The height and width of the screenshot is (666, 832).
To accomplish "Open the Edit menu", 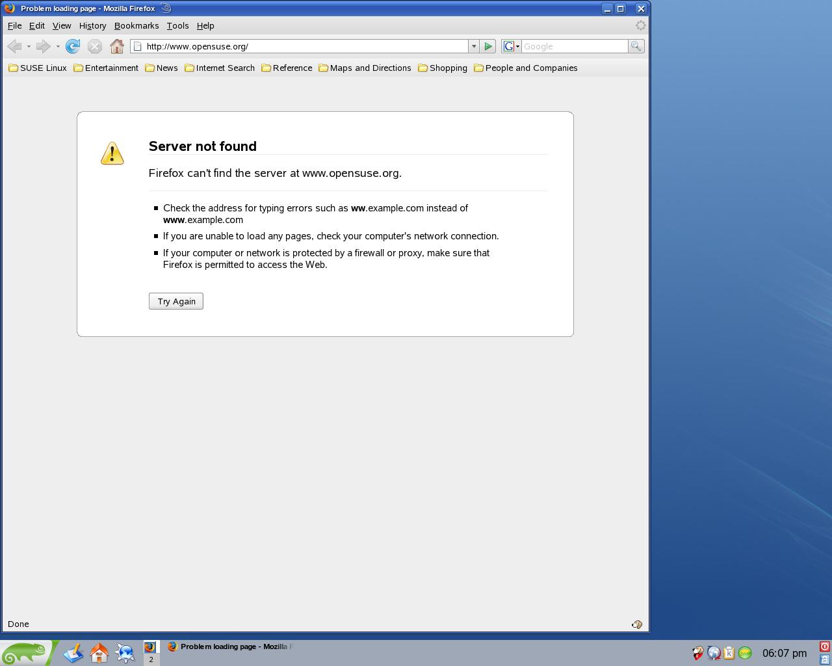I will tap(36, 25).
